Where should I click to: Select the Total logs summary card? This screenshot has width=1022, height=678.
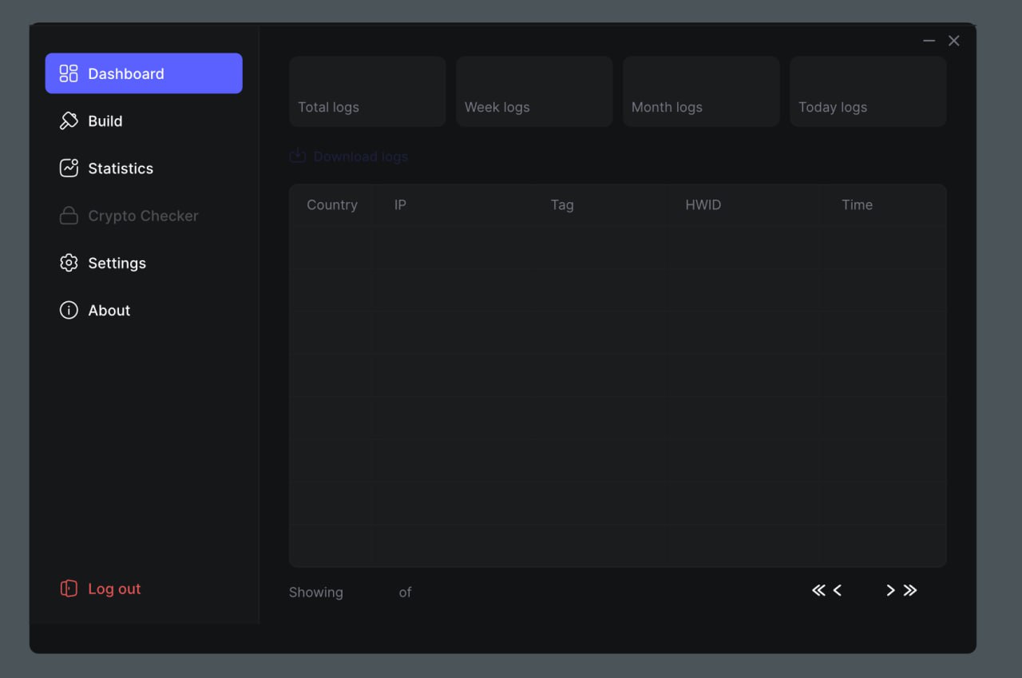367,91
